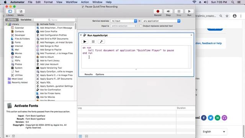245x138 pixels.
Task: Show the variables split view icon
Action: tap(87, 136)
